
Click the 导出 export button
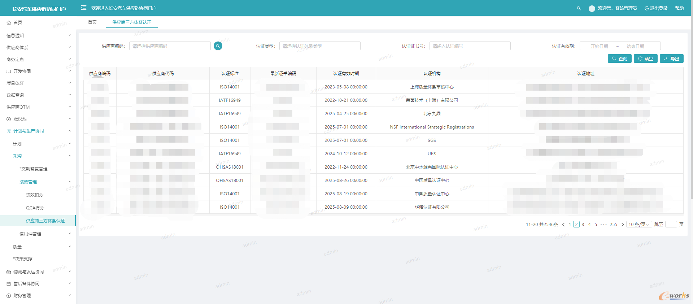[x=672, y=58]
